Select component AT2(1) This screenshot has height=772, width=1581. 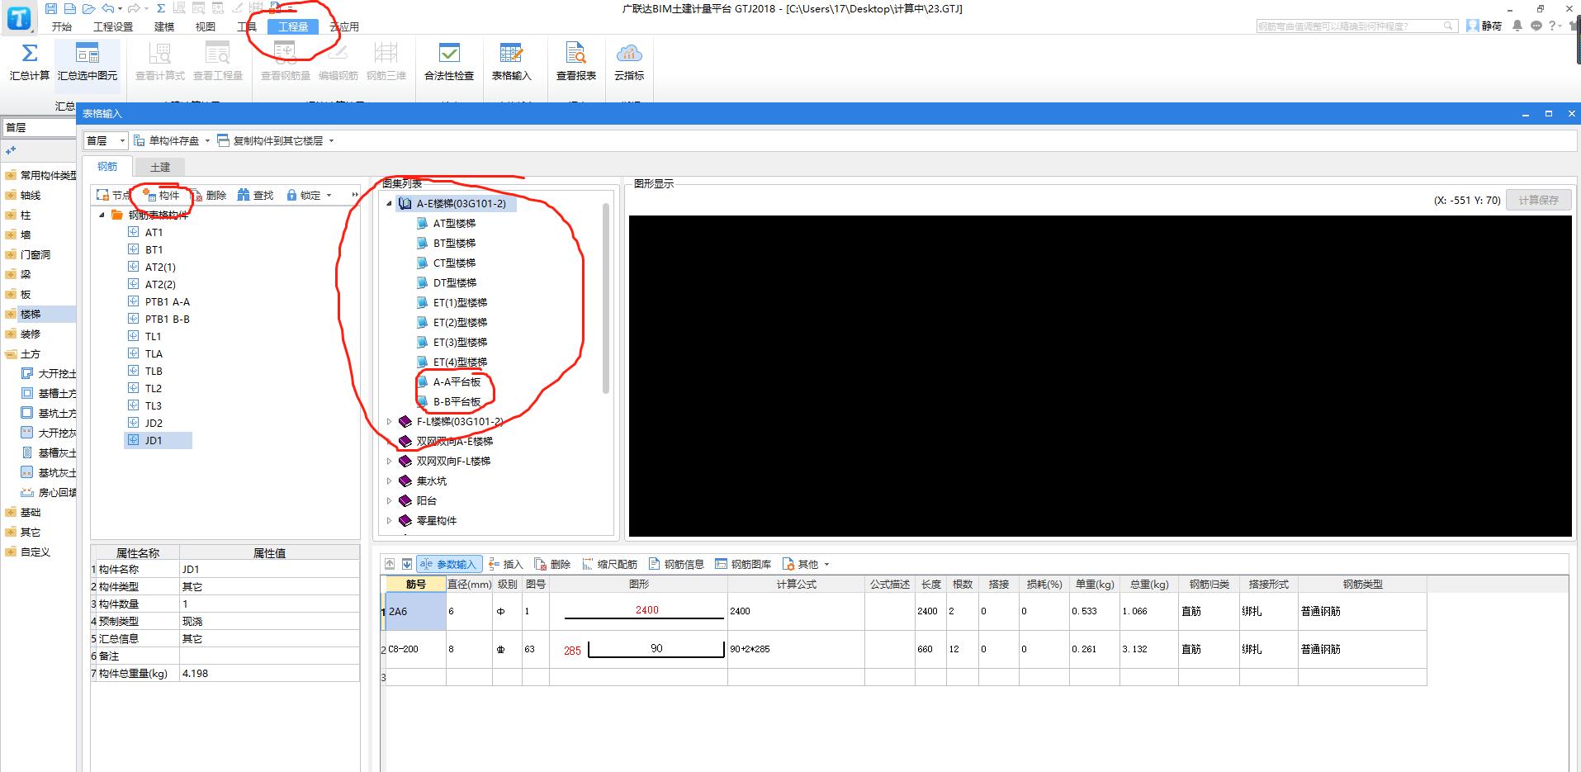(160, 267)
